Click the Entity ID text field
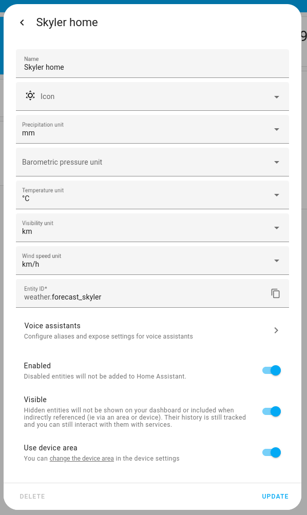Viewport: 307px width, 515px height. (145, 293)
